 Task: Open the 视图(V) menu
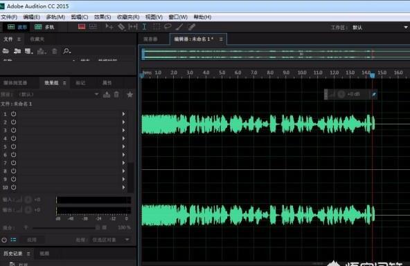(154, 17)
